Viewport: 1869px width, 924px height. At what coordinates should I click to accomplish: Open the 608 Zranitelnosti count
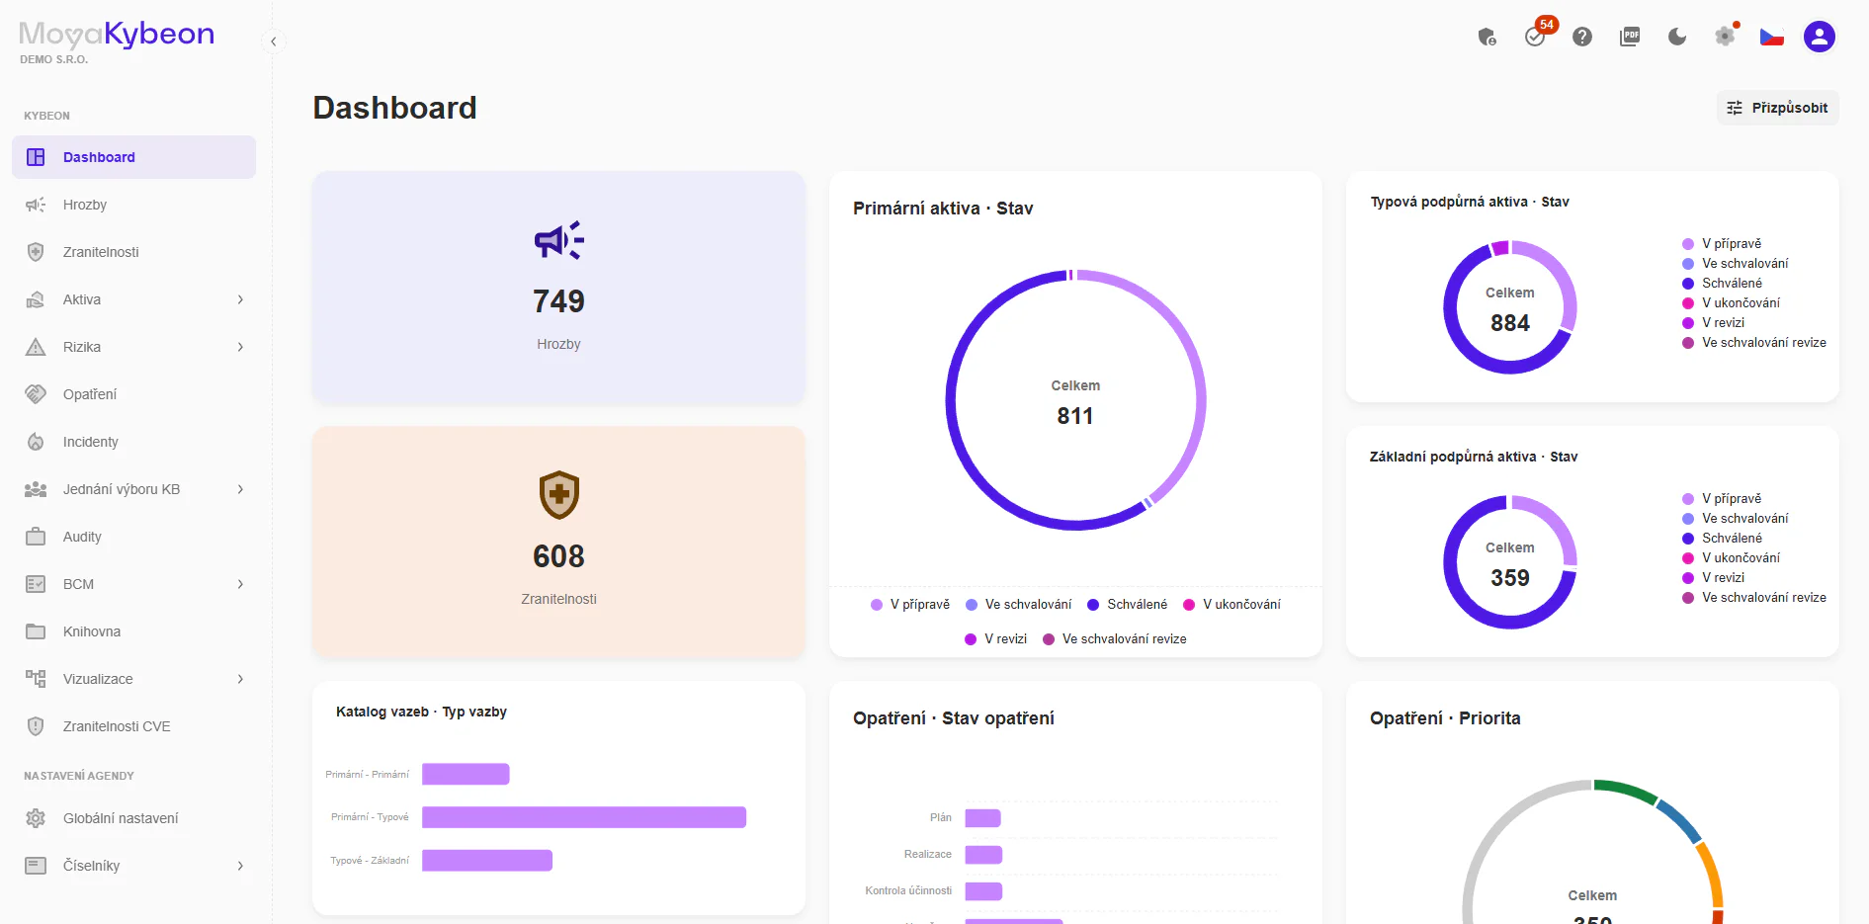(558, 556)
